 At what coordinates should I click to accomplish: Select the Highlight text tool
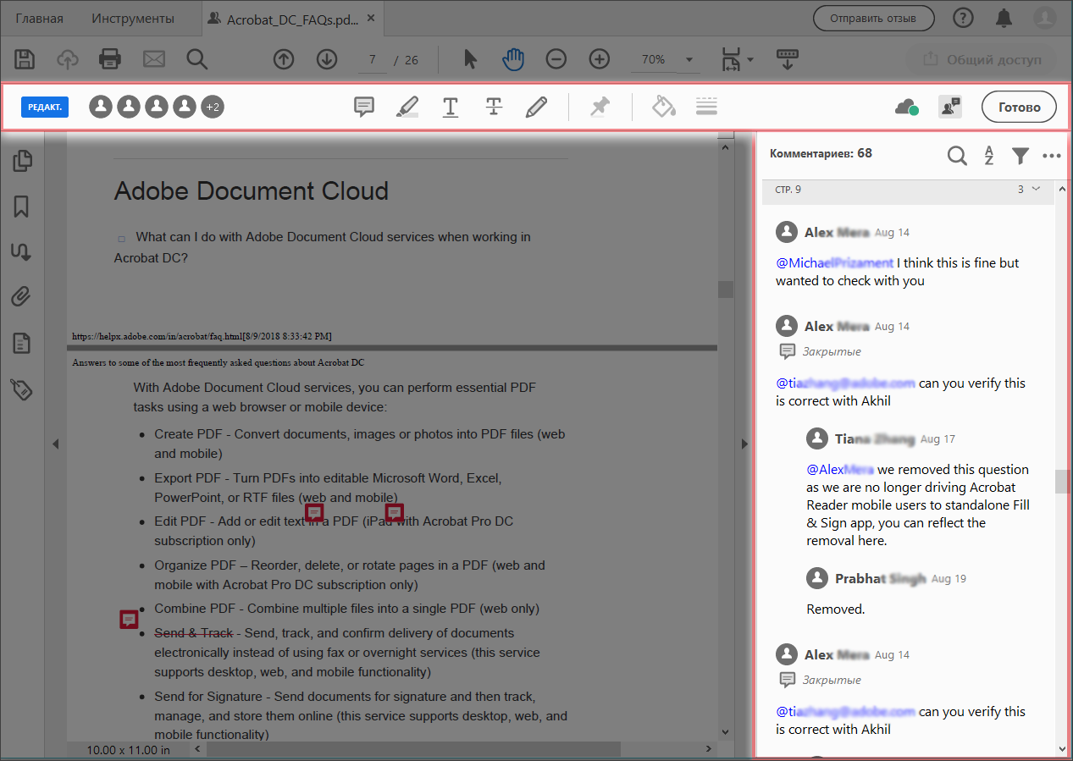[x=407, y=107]
